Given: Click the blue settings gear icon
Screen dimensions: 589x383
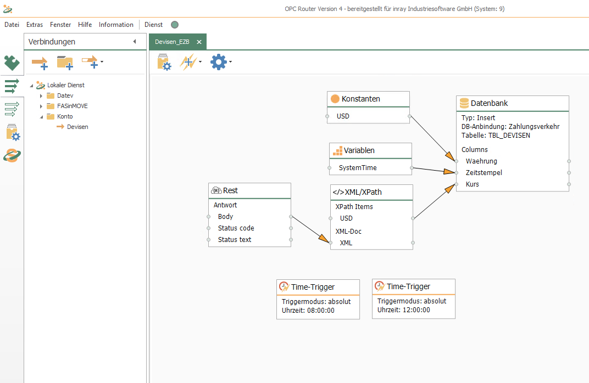Looking at the screenshot, I should click(219, 62).
